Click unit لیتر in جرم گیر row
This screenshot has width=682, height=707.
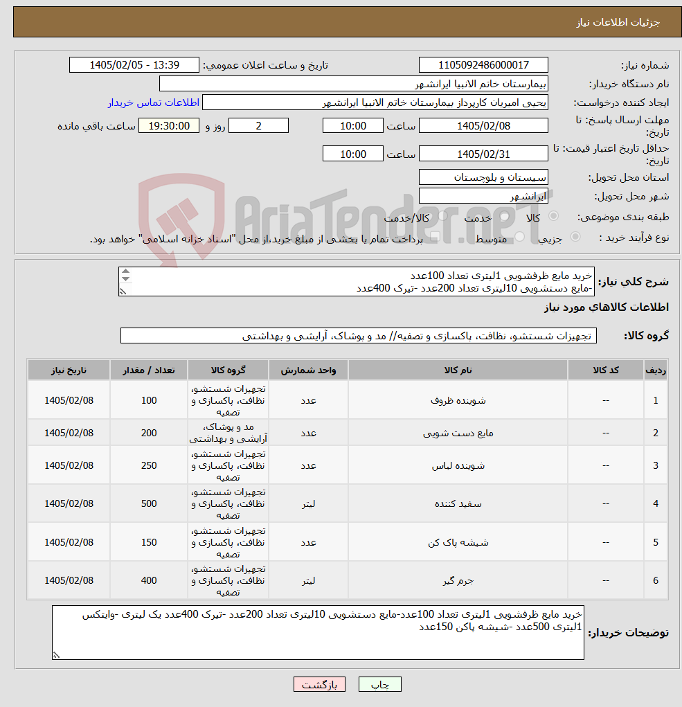coord(308,581)
